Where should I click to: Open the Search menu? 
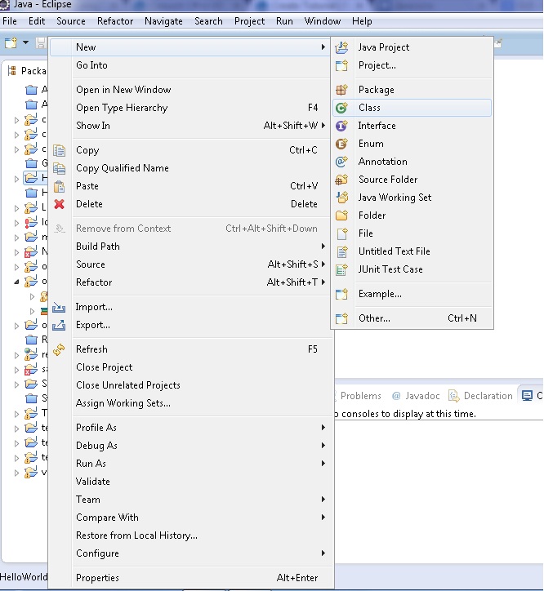(208, 21)
